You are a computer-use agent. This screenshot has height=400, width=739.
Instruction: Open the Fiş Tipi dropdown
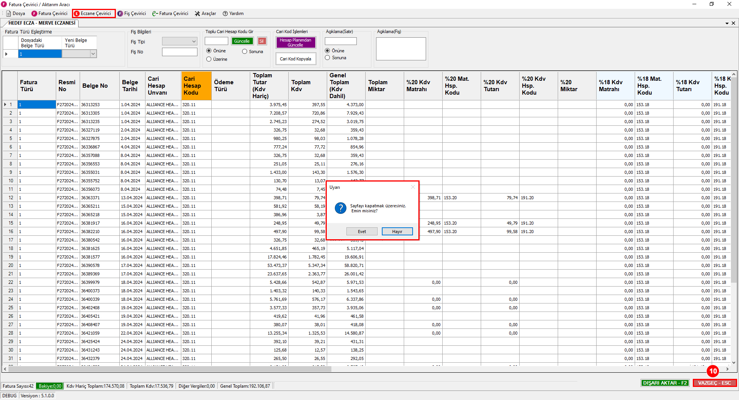tap(180, 41)
